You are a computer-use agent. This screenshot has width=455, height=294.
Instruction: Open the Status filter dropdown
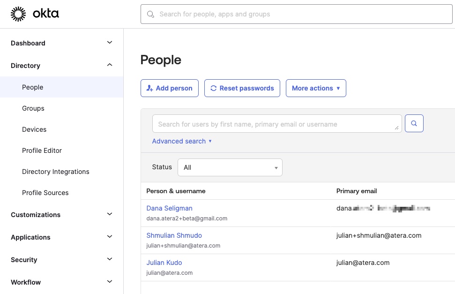(230, 167)
